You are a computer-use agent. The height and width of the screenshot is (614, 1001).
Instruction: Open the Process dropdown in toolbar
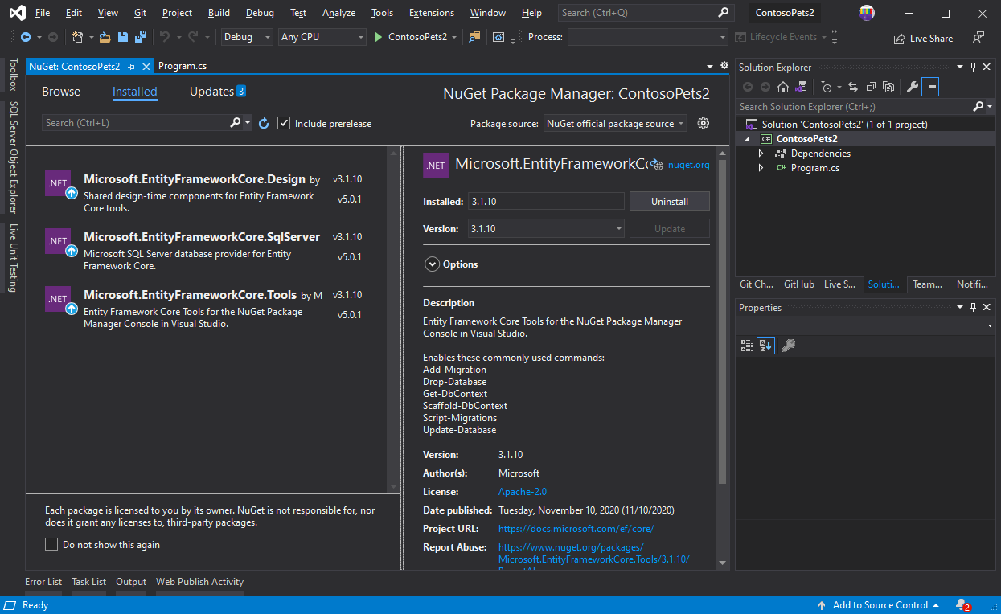click(x=648, y=37)
